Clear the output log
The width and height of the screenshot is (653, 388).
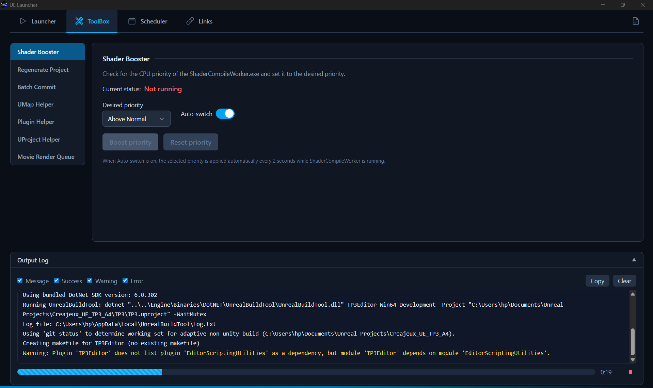(624, 281)
